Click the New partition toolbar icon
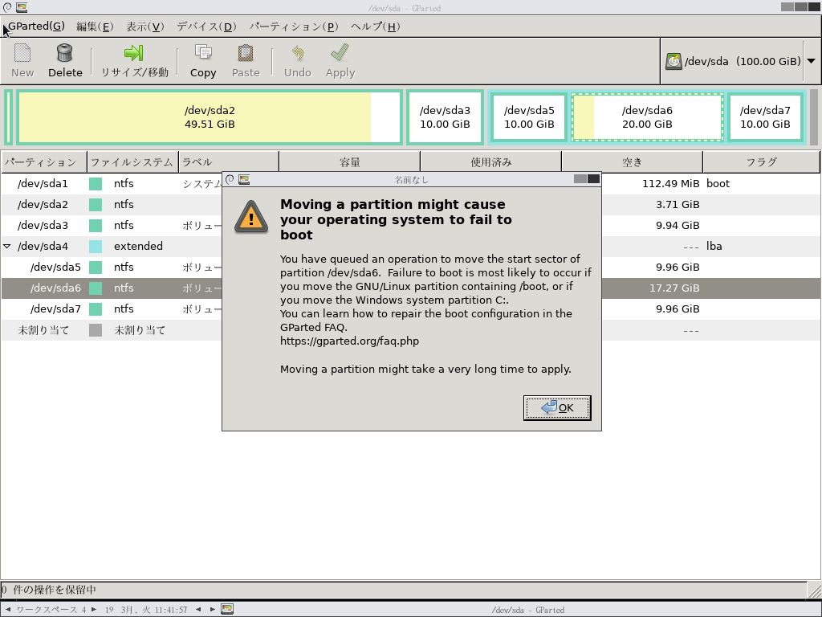822x617 pixels. tap(22, 53)
